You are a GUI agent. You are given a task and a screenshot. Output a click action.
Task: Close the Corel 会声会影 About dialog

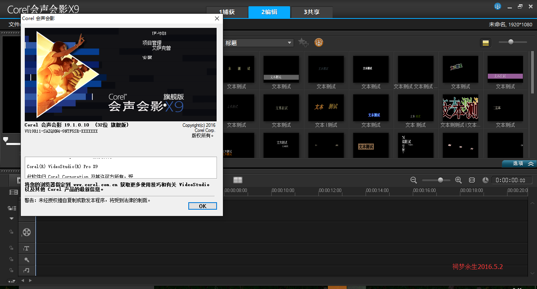[217, 18]
